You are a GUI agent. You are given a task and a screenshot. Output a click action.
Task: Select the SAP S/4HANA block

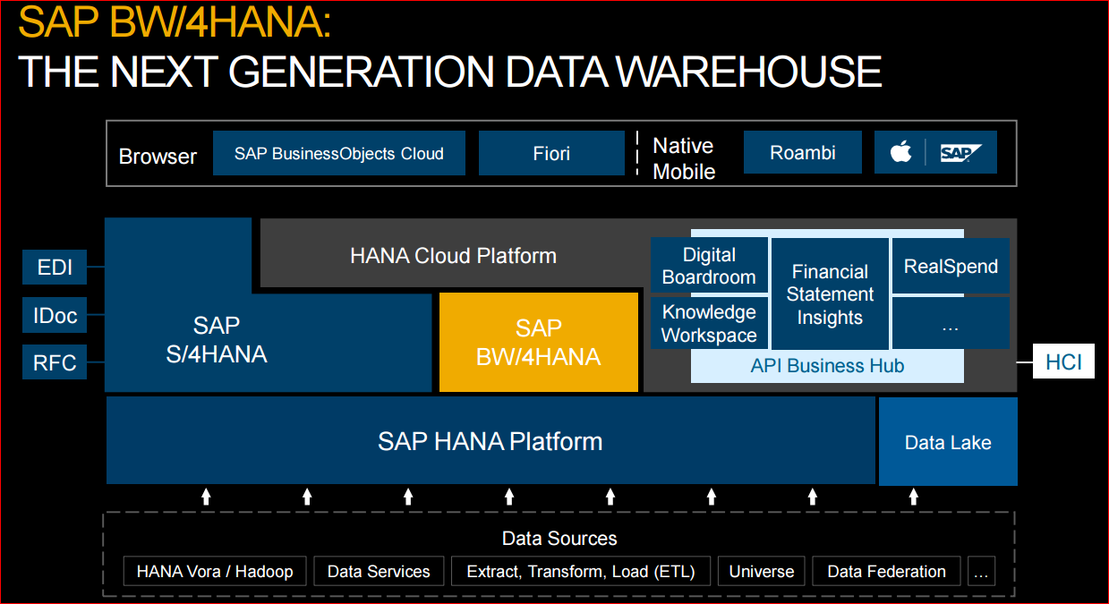coord(217,340)
